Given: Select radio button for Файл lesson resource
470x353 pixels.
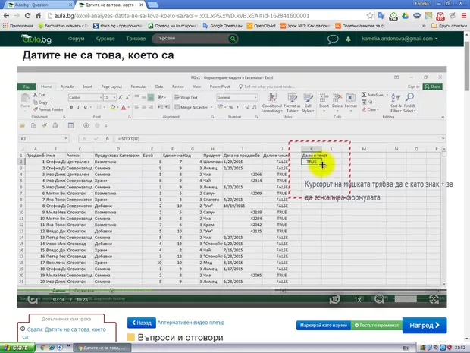Looking at the screenshot, I should point(23,329).
